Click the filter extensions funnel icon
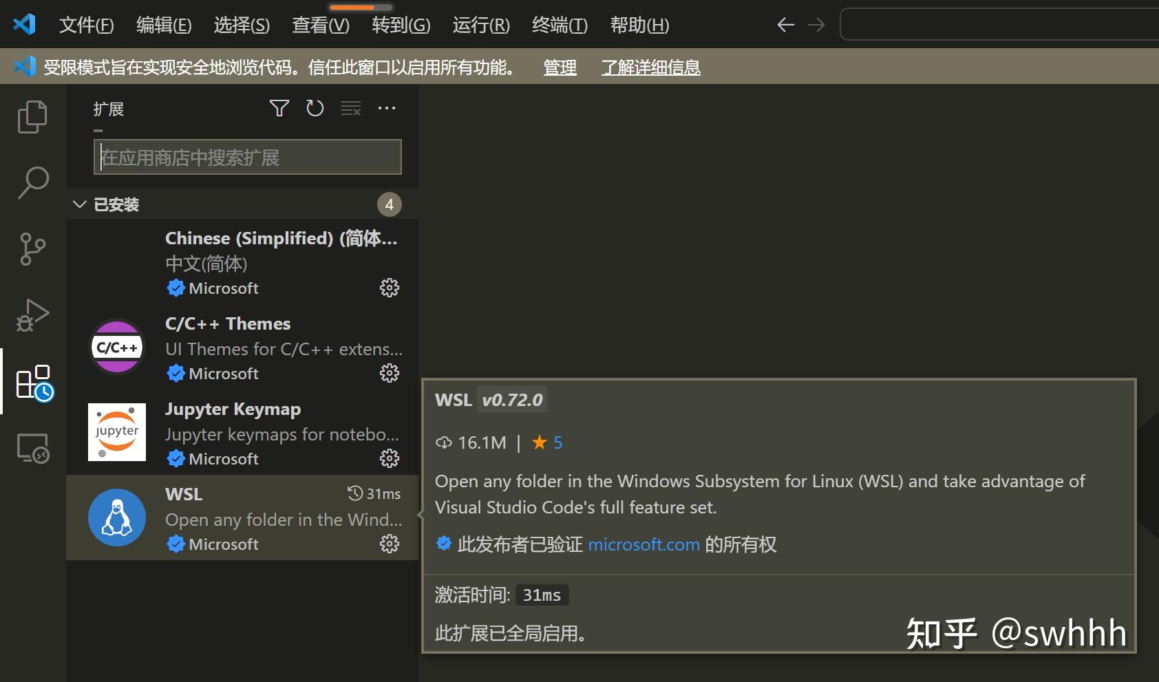This screenshot has width=1159, height=682. pos(279,108)
